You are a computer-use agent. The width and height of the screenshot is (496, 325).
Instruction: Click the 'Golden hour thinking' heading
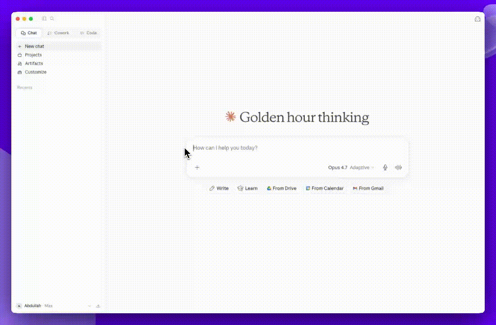click(x=304, y=117)
